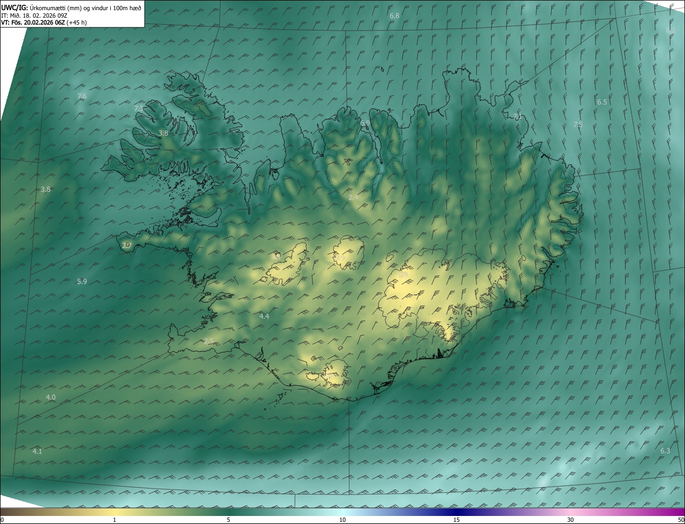Click the 4.4 value on the map

pyautogui.click(x=264, y=317)
